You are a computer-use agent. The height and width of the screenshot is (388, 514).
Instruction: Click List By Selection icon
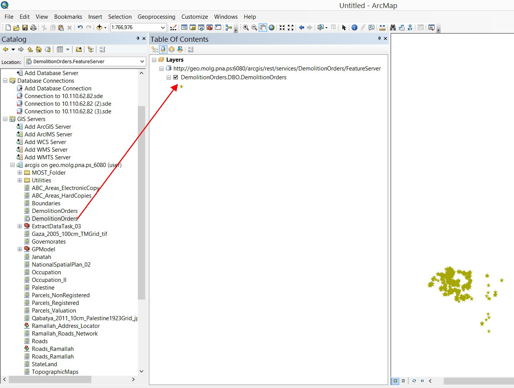point(180,49)
